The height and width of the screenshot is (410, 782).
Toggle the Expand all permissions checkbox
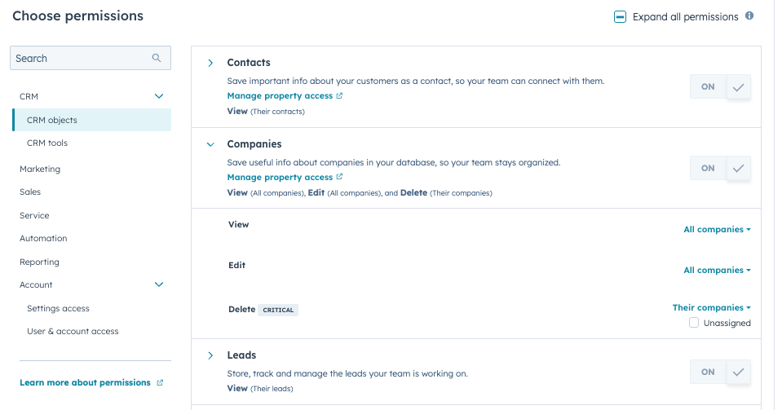(620, 17)
